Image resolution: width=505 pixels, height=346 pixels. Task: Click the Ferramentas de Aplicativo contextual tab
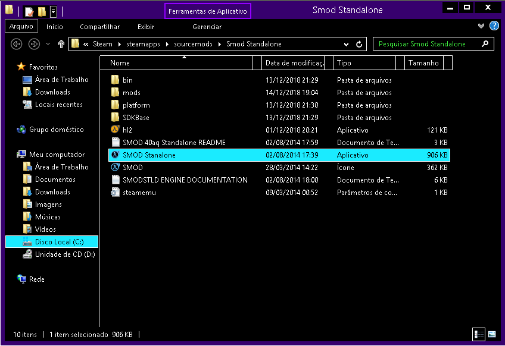(x=207, y=11)
